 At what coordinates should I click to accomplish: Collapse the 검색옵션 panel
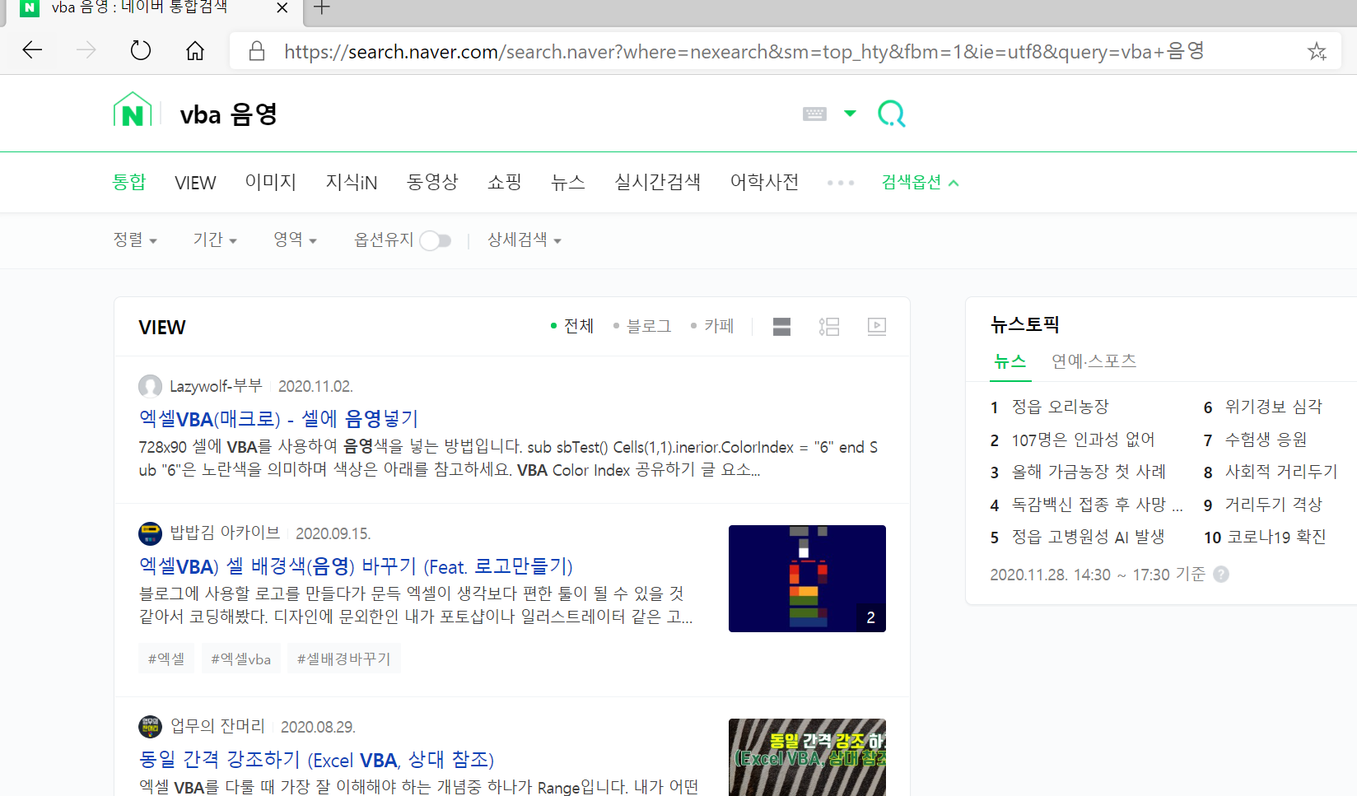[920, 182]
